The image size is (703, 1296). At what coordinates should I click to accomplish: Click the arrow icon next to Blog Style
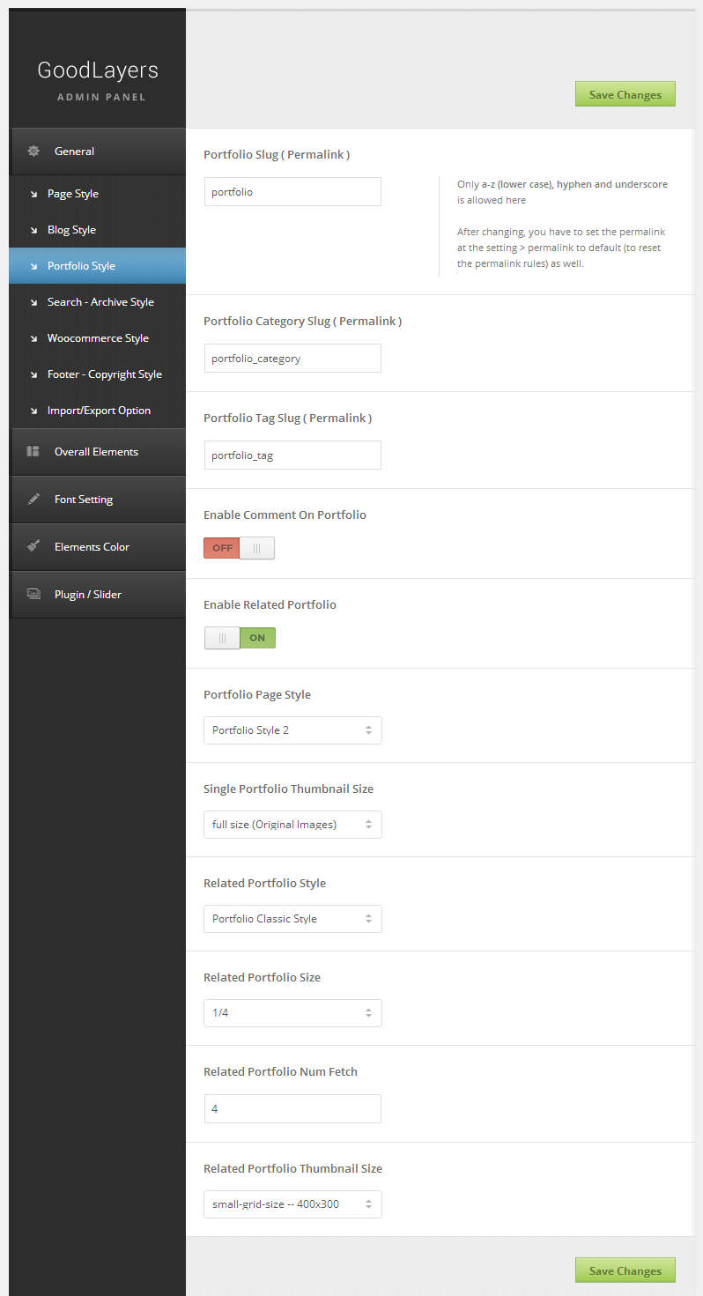(33, 230)
